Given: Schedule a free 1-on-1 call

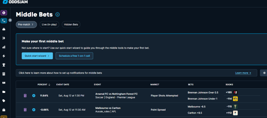Looking at the screenshot, I should tap(74, 56).
